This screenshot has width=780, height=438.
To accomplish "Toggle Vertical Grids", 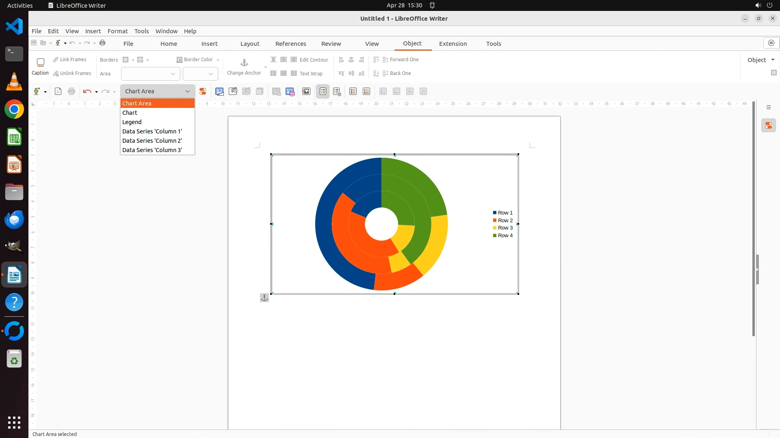I will click(x=366, y=92).
